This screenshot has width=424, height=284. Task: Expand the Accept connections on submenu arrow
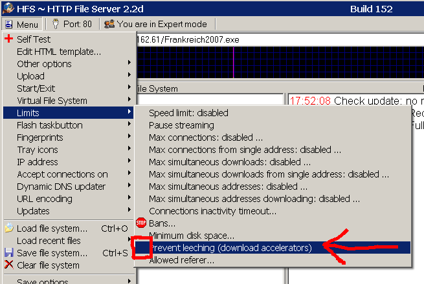click(129, 173)
